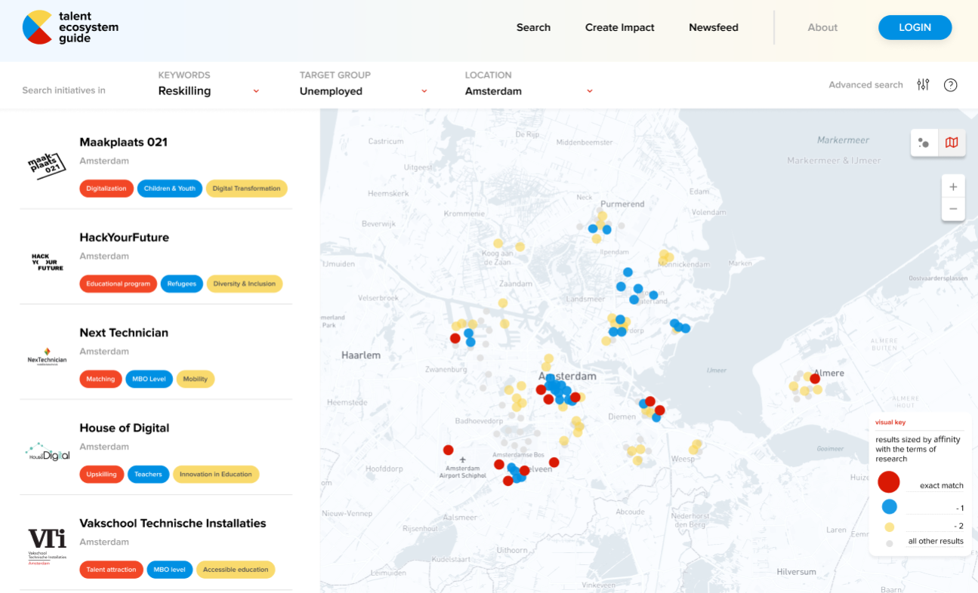This screenshot has height=593, width=978.
Task: Click the Talent Ecosystem Guide logo
Action: pos(70,27)
